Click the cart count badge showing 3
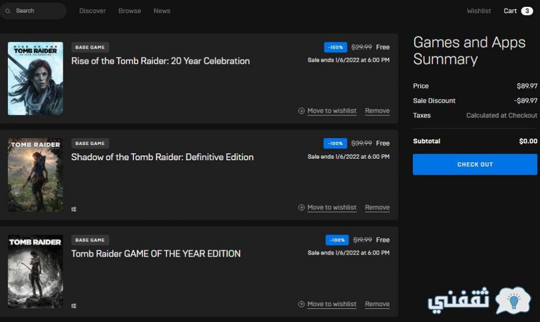This screenshot has height=322, width=540. pyautogui.click(x=527, y=11)
